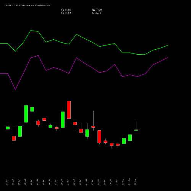Image resolution: width=191 pixels, height=191 pixels.
Task: Click the green 04 Aug candlestick
Action: click(130, 138)
